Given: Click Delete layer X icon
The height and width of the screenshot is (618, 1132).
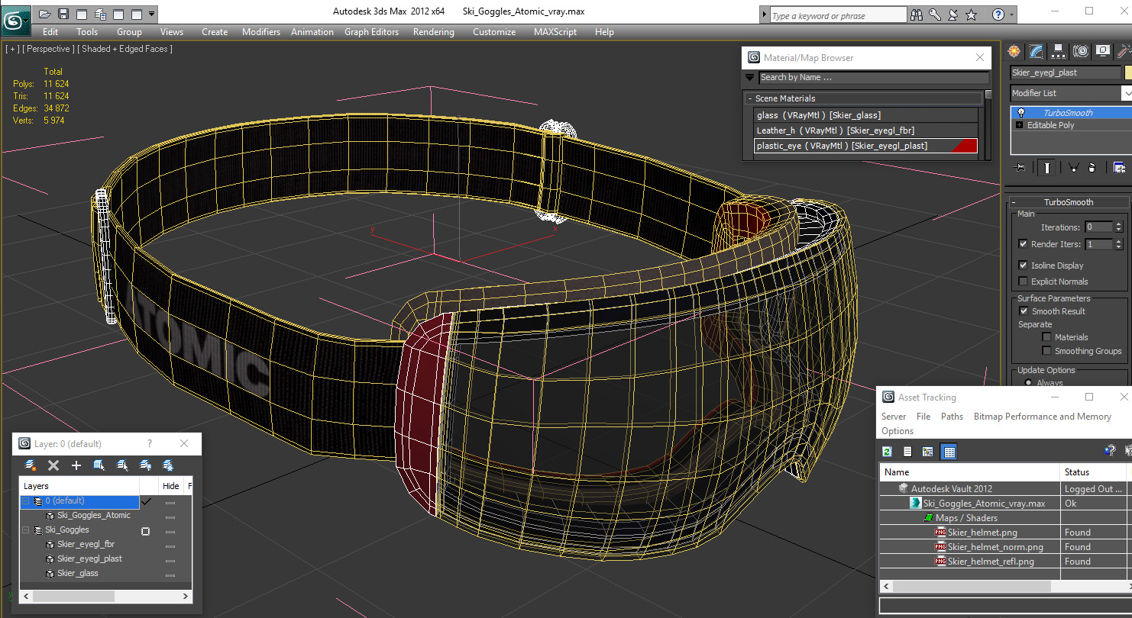Looking at the screenshot, I should point(53,465).
